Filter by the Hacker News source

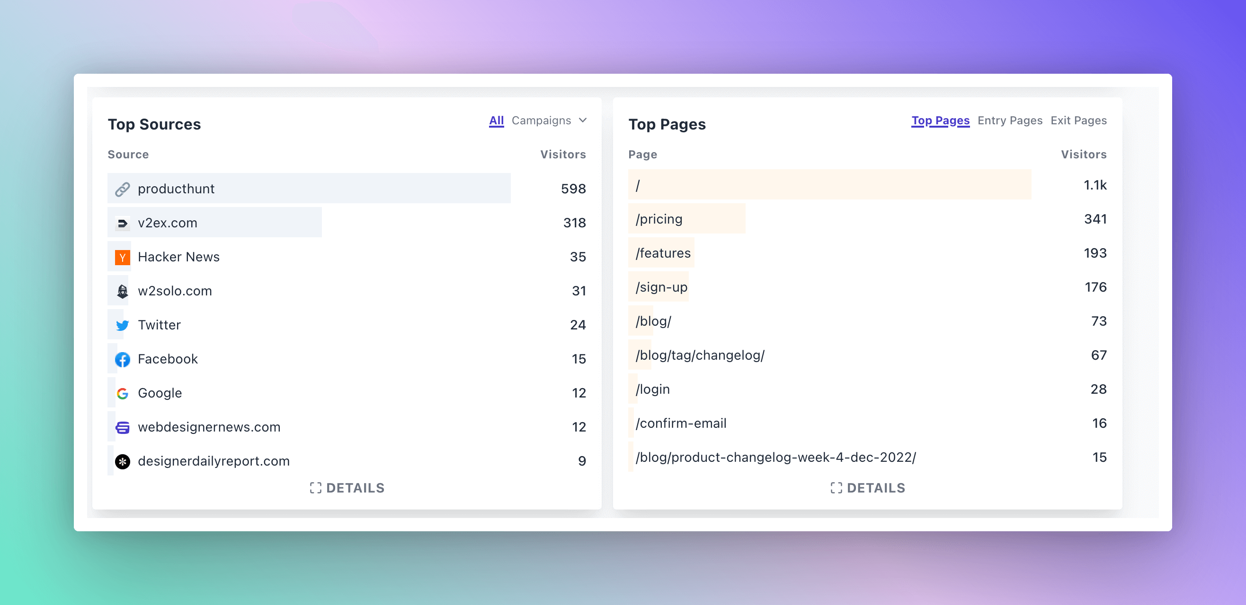tap(178, 257)
